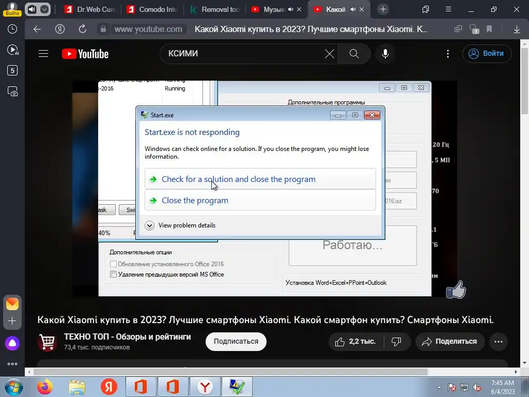Open the tab groups overview icon
This screenshot has height=397, width=529.
pyautogui.click(x=426, y=9)
